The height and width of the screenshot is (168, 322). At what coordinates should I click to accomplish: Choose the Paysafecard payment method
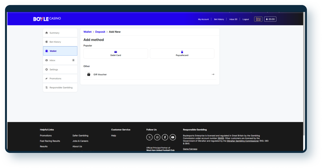click(x=182, y=53)
